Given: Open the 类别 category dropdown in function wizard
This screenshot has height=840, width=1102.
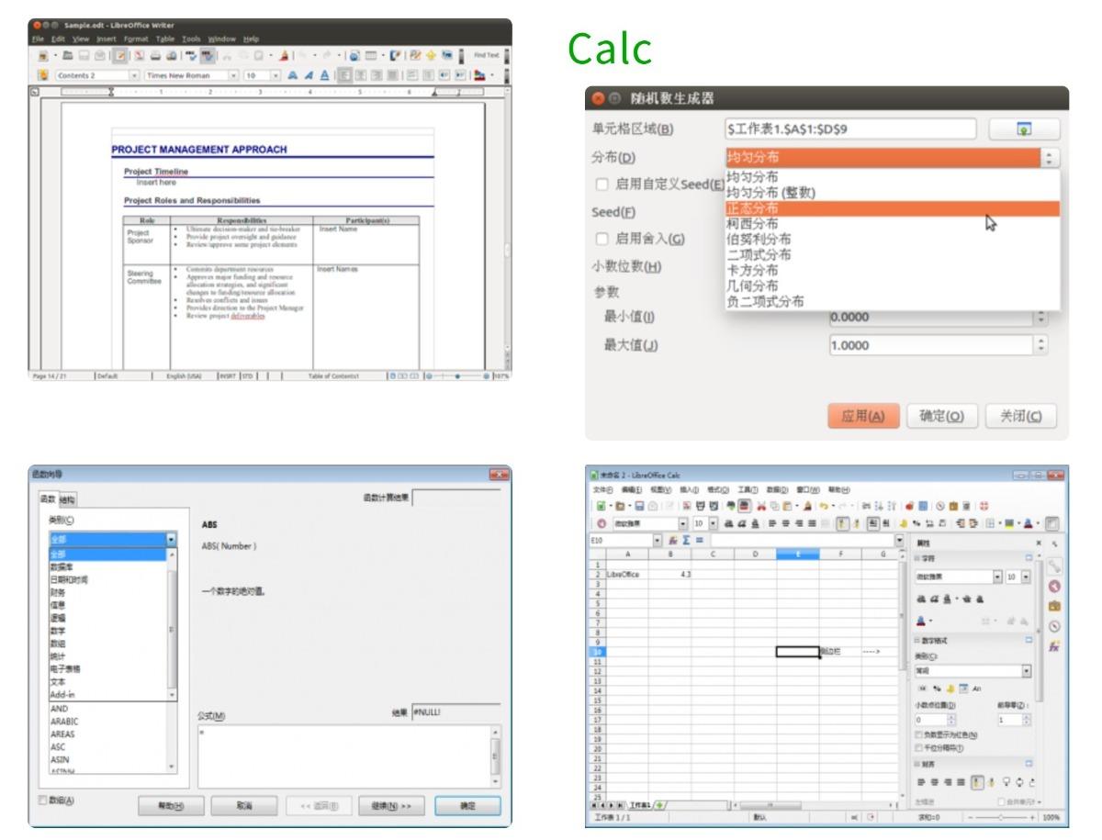Looking at the screenshot, I should (x=171, y=540).
